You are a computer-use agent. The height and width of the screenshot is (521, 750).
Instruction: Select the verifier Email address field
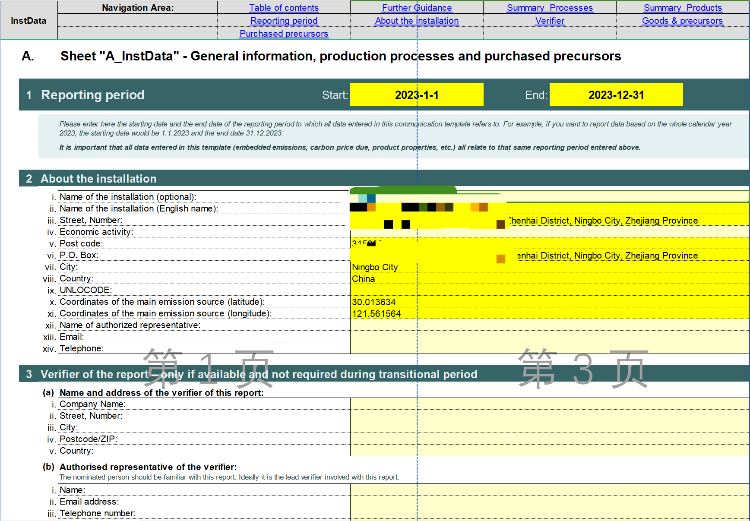(549, 502)
